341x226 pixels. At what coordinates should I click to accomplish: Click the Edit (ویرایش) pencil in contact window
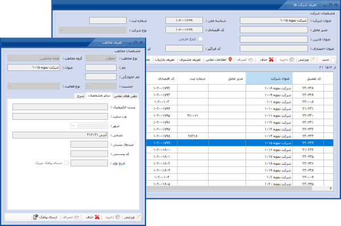[x=138, y=217]
